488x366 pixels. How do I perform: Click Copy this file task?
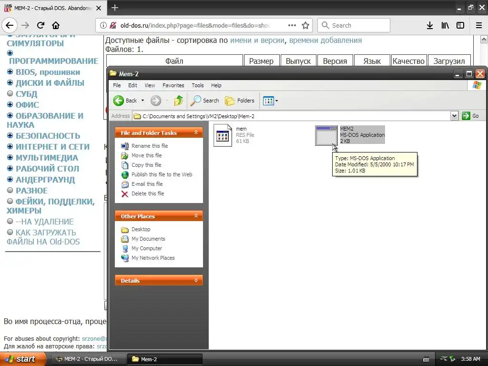click(x=146, y=165)
